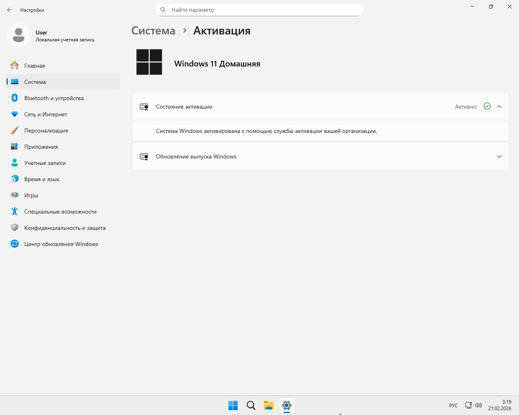Go to Учетные записи settings
519x415 pixels.
coord(45,163)
